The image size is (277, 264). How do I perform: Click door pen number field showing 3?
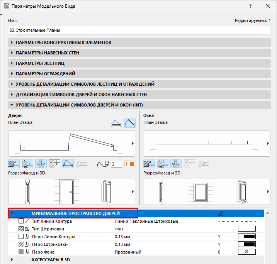click(116, 164)
